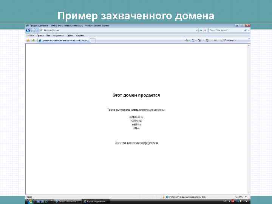Screen dimensions: 272x204
Task: Open the search provider dropdown arrow
Action: (249, 30)
